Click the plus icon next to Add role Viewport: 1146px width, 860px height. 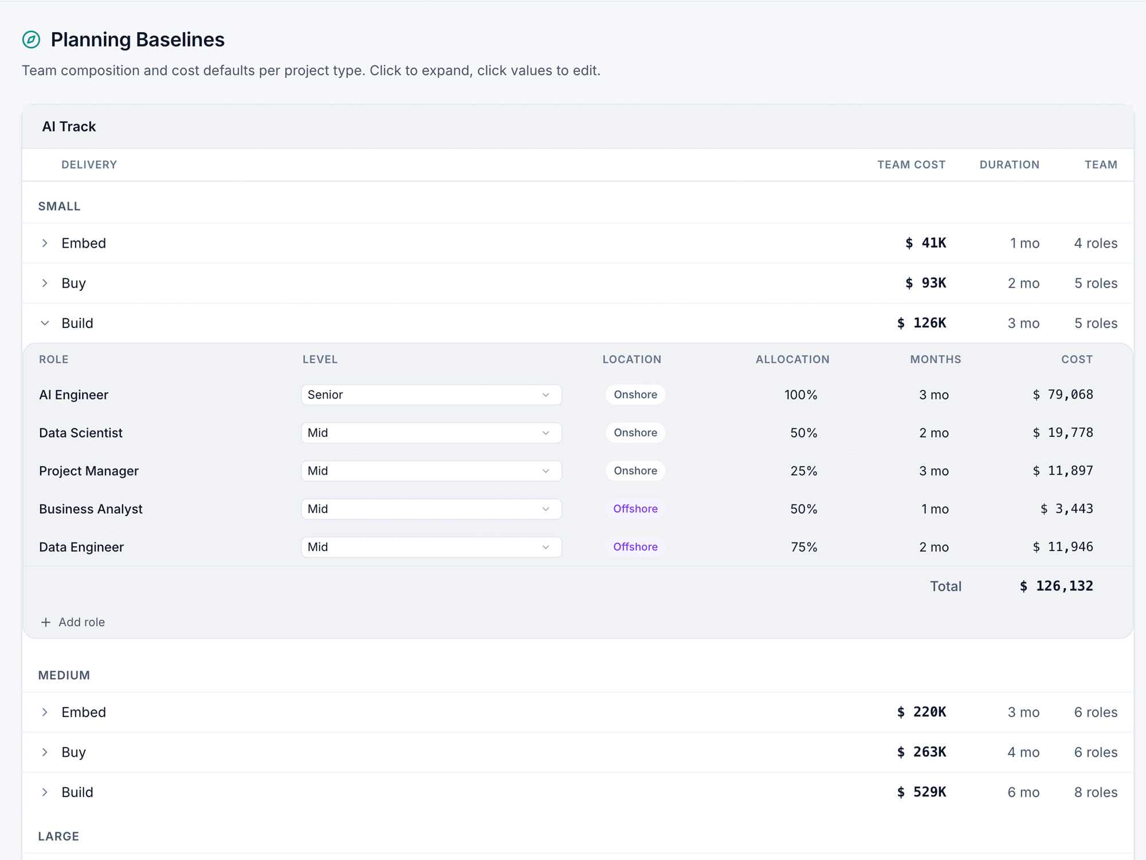click(x=46, y=621)
